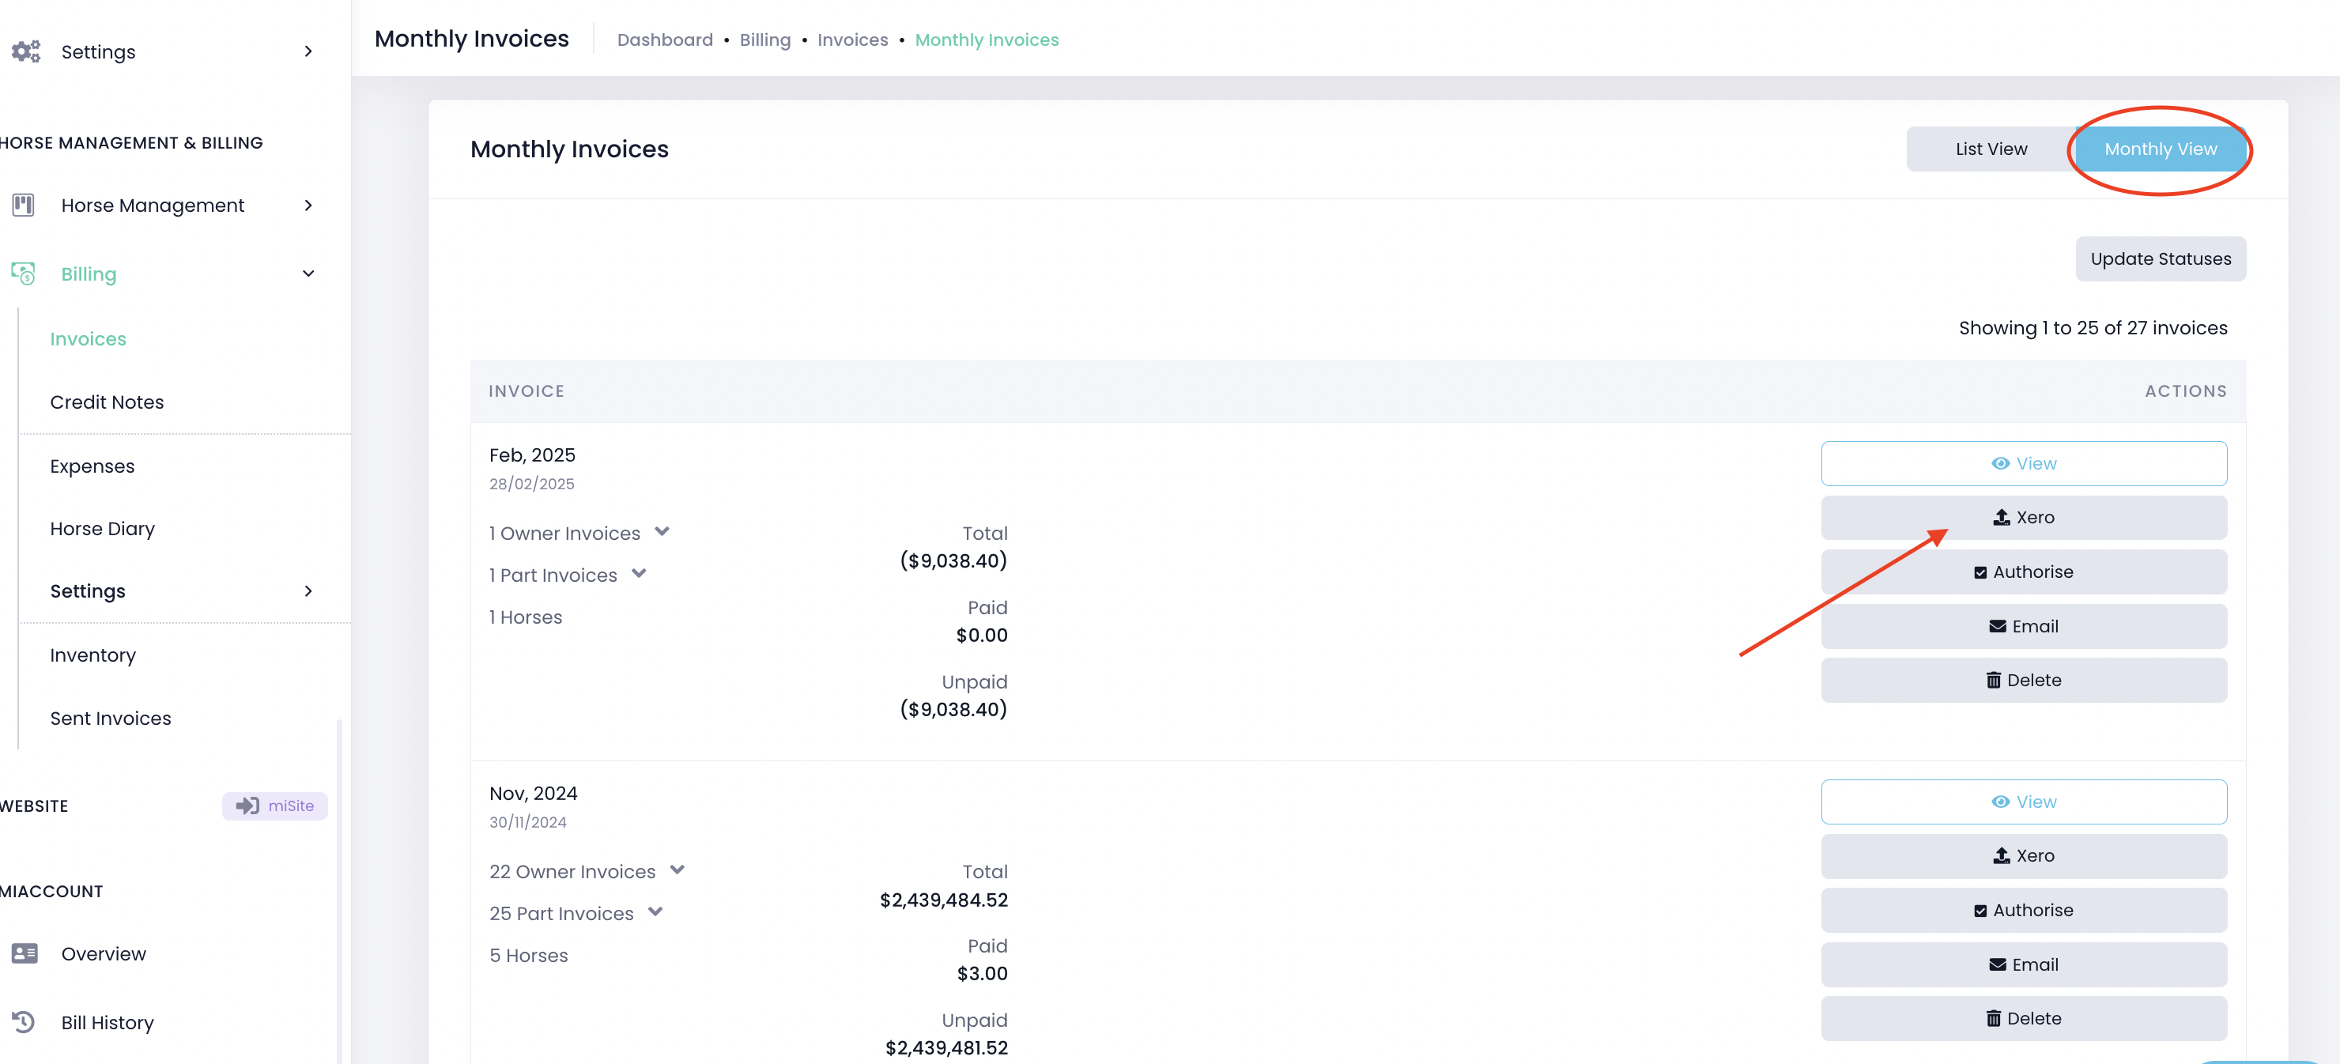Expand 25 Part Invoices for Nov 2024
This screenshot has width=2340, height=1064.
coord(655,911)
